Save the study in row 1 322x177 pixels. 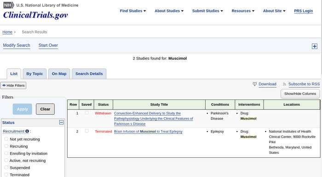click(86, 113)
